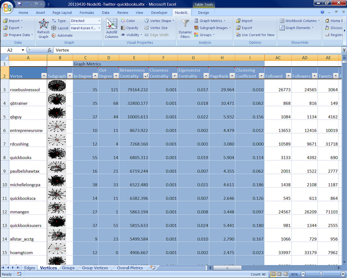This screenshot has height=278, width=347.
Task: Click the formula bar input field
Action: pos(198,50)
